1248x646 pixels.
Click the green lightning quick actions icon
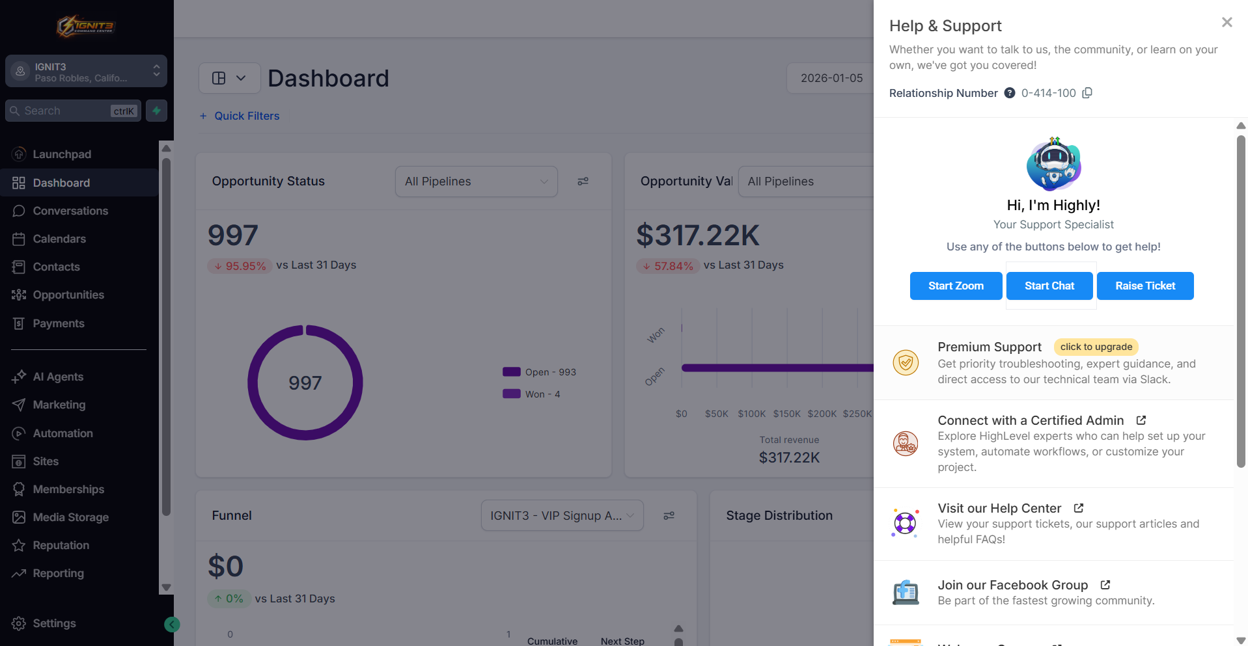point(156,111)
